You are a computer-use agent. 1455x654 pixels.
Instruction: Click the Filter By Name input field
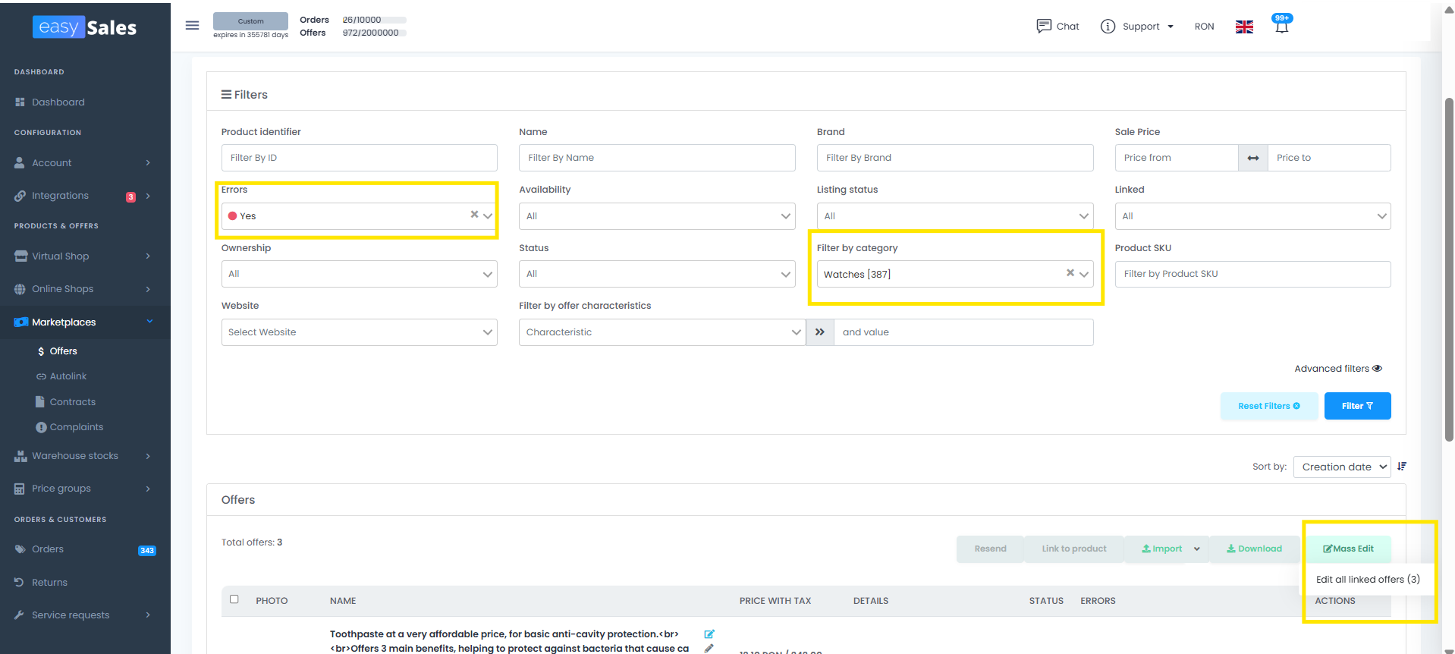point(657,158)
